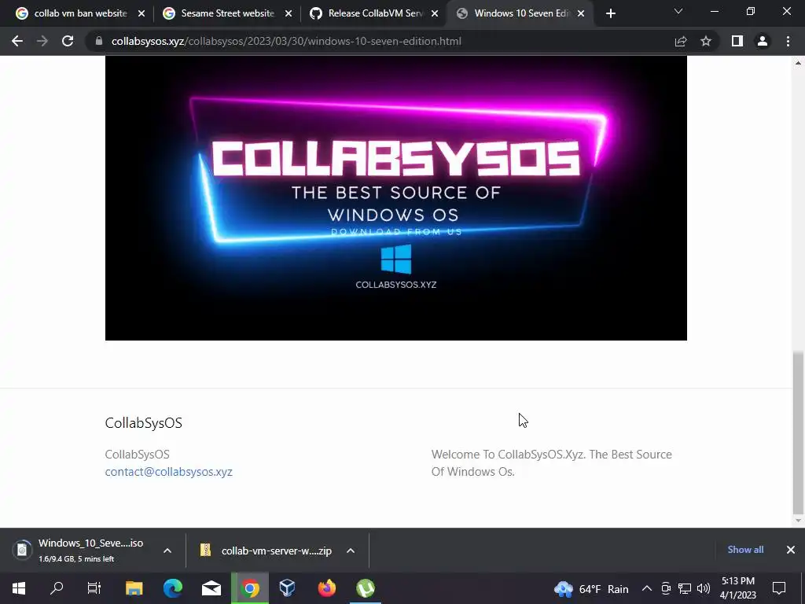
Task: Close the "Windows 10 Seven Edi" tab
Action: click(x=581, y=14)
